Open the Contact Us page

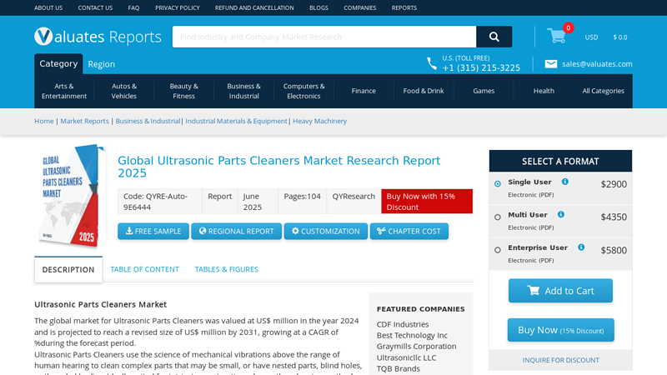tap(95, 7)
